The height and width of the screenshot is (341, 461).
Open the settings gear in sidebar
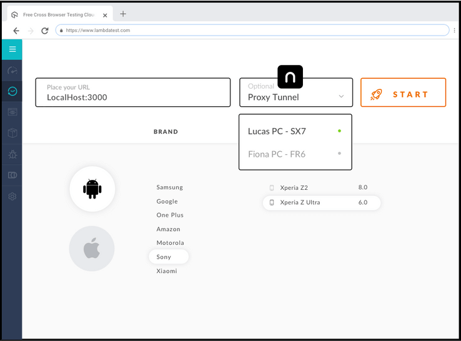coord(12,196)
